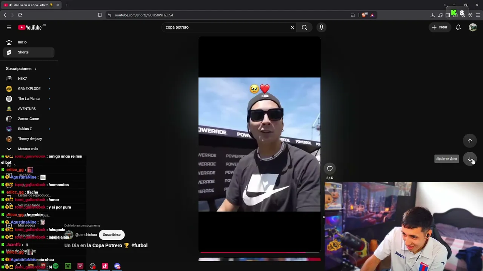Go to the previous Short with the up arrow

(470, 140)
